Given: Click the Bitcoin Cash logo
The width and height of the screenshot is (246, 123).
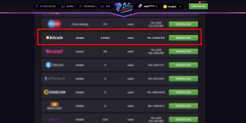Looking at the screenshot, I should click(x=55, y=106).
